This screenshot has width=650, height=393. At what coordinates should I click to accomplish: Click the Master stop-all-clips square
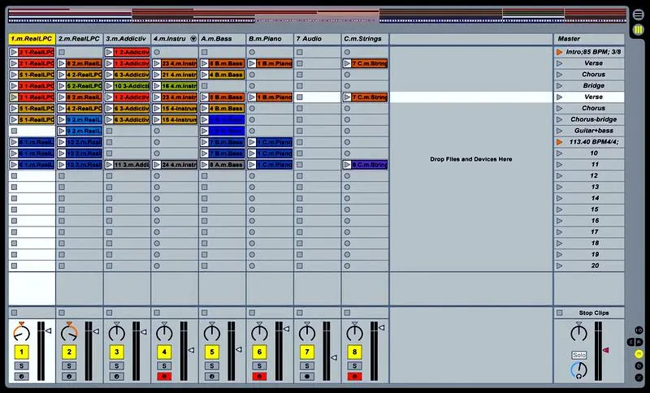pos(560,313)
